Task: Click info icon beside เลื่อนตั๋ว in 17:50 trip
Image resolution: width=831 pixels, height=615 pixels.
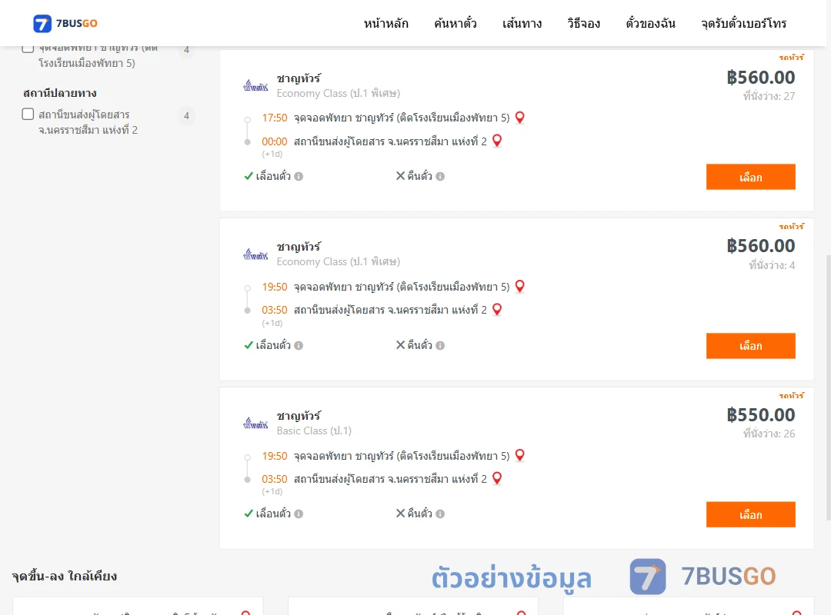Action: click(299, 176)
